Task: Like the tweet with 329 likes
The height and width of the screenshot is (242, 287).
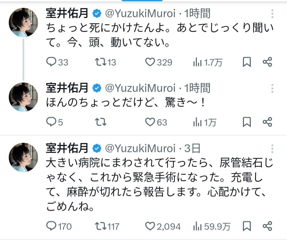Action: click(x=150, y=62)
